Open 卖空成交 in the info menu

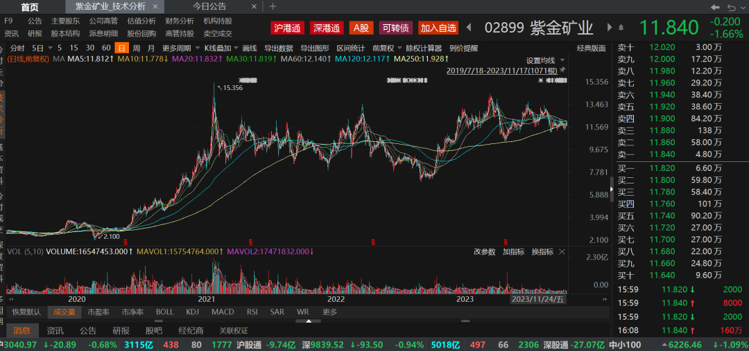tap(218, 33)
